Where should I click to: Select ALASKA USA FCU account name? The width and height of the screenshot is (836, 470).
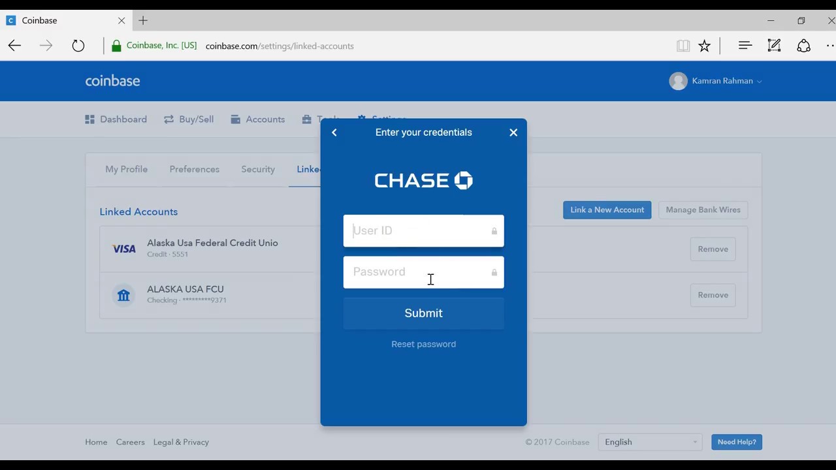[x=185, y=289]
